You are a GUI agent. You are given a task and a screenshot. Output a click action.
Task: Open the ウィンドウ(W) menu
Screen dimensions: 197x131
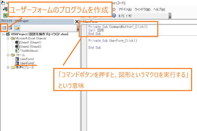click(x=142, y=9)
